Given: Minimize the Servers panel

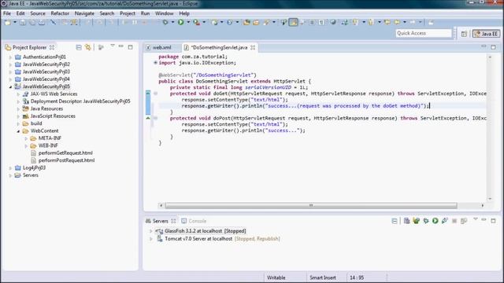Looking at the screenshot, I should click(484, 220).
